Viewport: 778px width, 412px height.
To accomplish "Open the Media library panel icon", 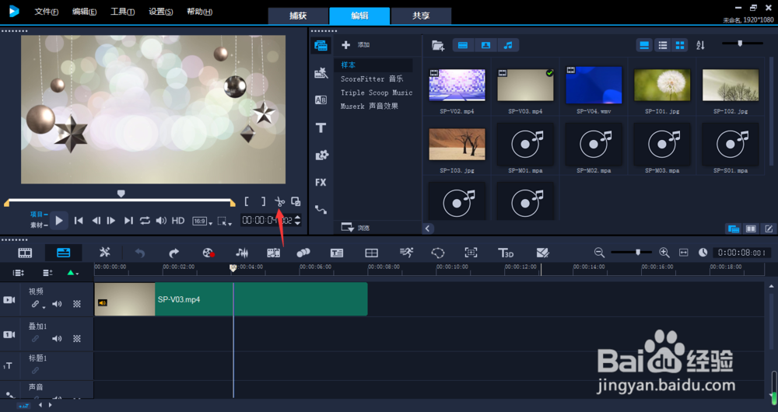I will tap(321, 46).
